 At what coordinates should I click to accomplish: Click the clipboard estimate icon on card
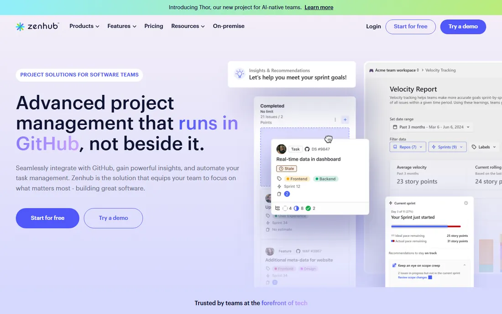(x=279, y=194)
